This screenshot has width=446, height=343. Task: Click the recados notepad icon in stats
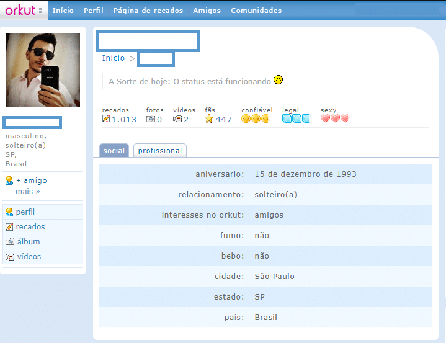106,119
